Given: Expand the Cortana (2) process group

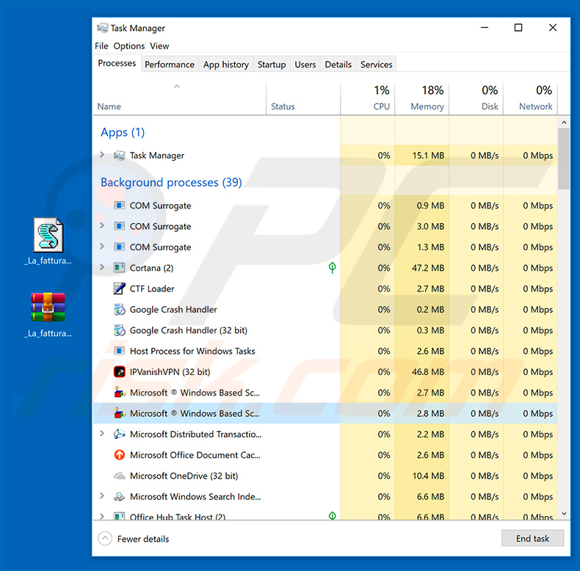Looking at the screenshot, I should coord(102,267).
